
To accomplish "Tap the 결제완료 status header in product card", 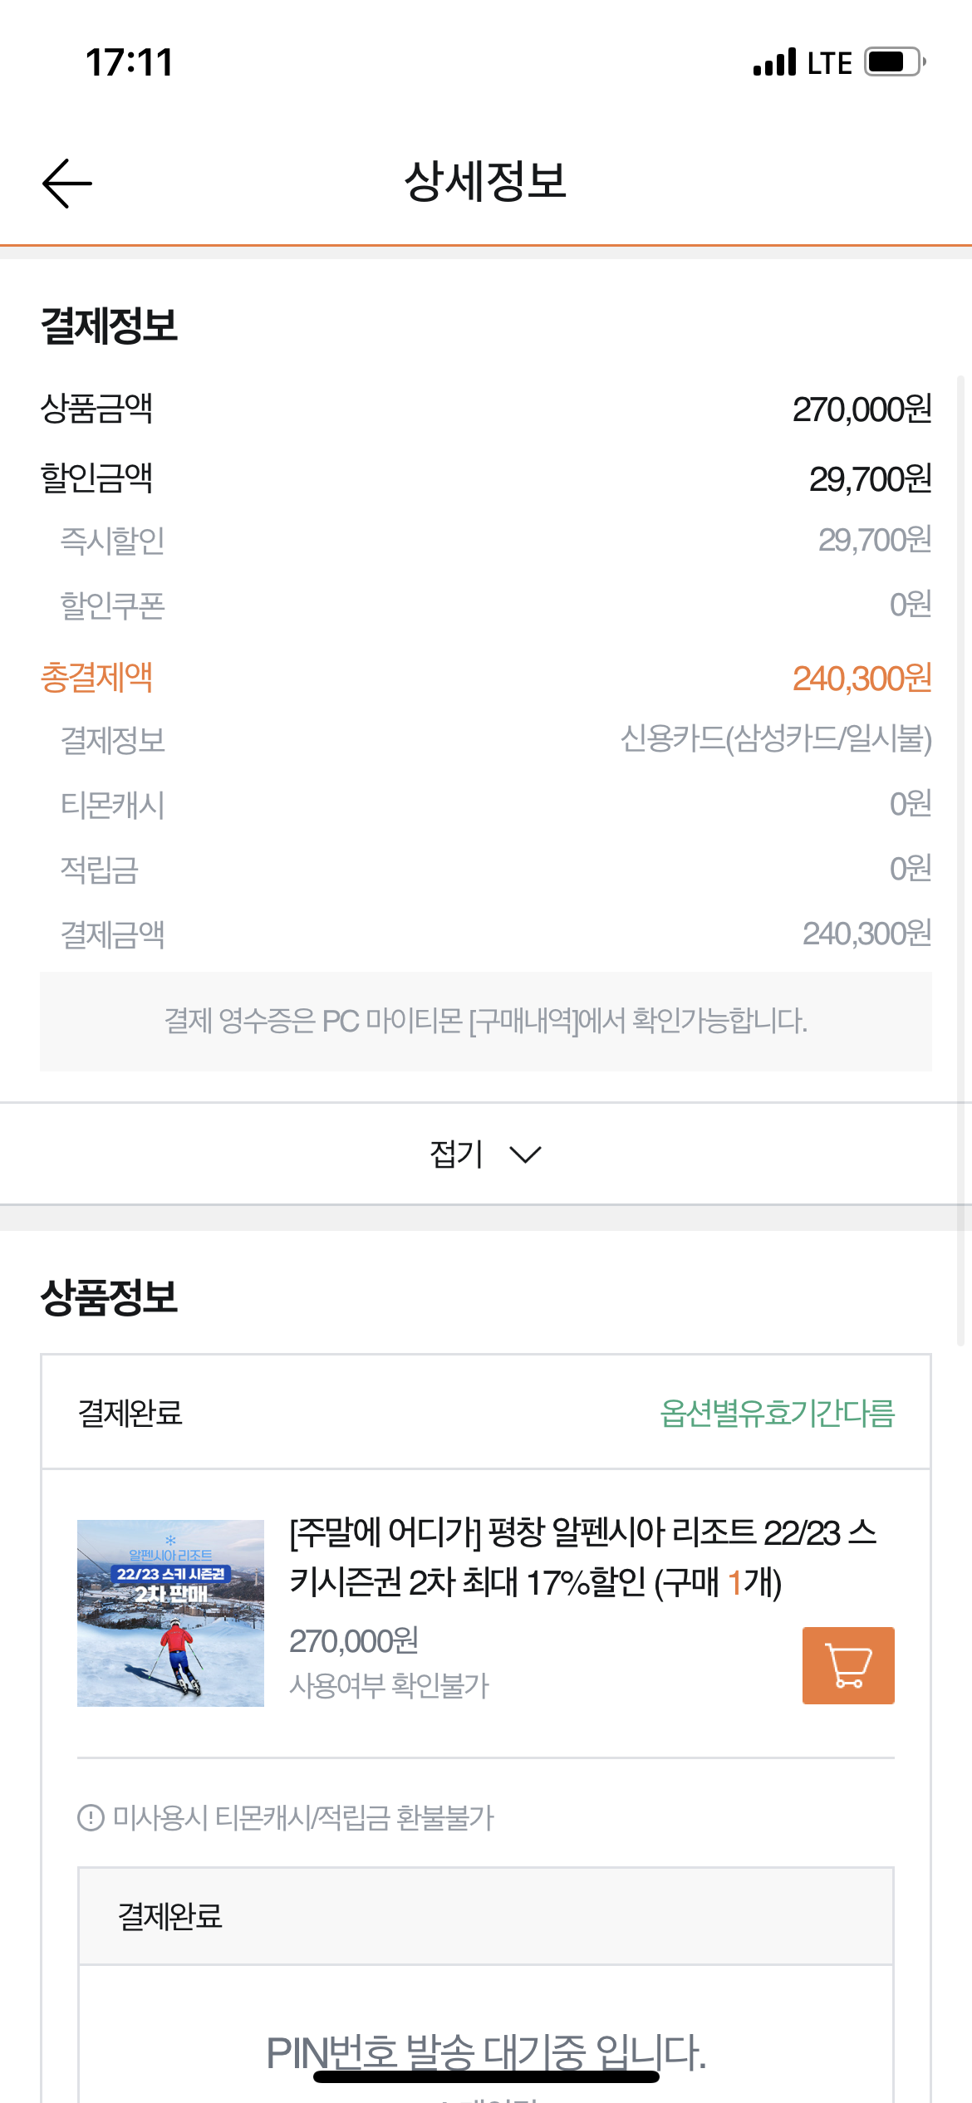I will (130, 1413).
